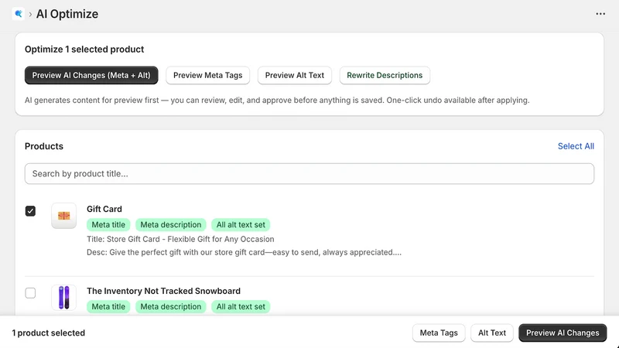Click the snowboard product thumbnail
Screen dimensions: 619x348
tap(64, 298)
